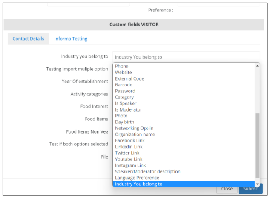The image size is (273, 198).
Task: Pick Barcode in the dropdown list
Action: coord(124,85)
